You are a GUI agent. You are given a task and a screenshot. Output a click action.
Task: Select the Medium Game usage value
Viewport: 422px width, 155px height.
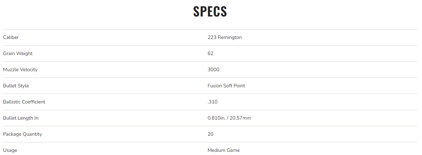223,150
